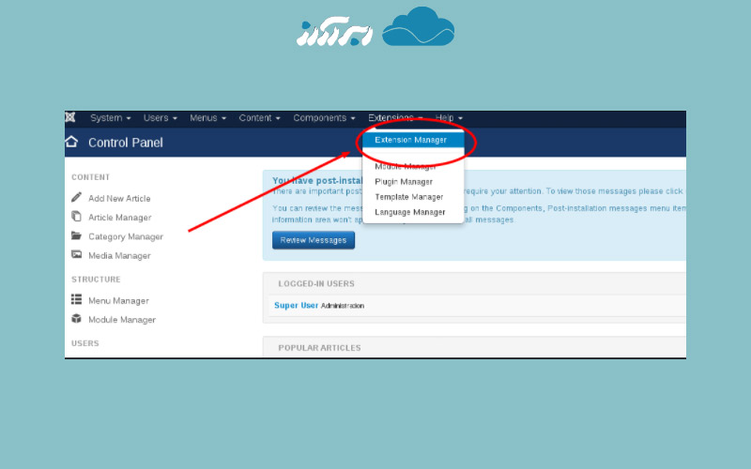Select Template Manager menu entry
Viewport: 751px width, 469px height.
click(x=408, y=197)
